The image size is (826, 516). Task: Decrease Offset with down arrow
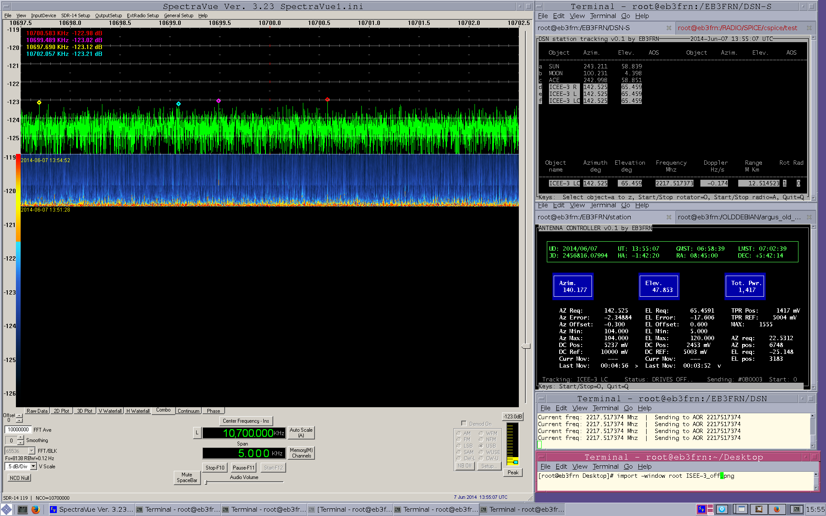pos(19,421)
